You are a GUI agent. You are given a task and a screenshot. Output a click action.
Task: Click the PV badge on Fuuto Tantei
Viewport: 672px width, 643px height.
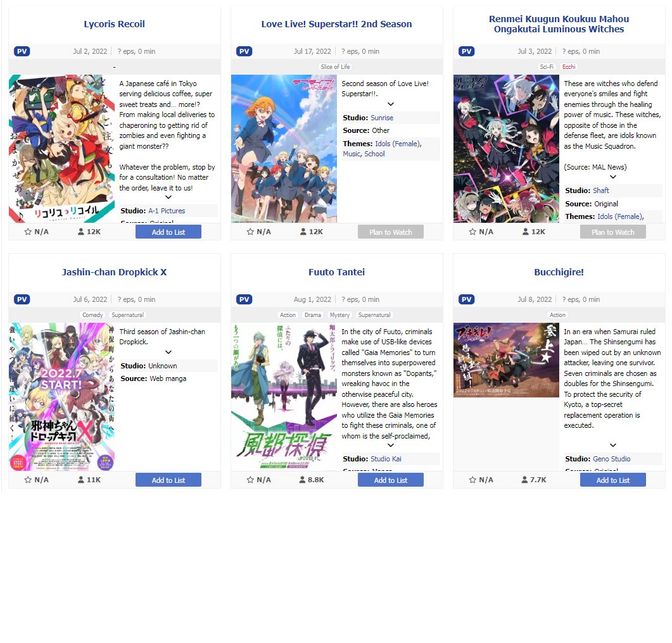pyautogui.click(x=244, y=299)
